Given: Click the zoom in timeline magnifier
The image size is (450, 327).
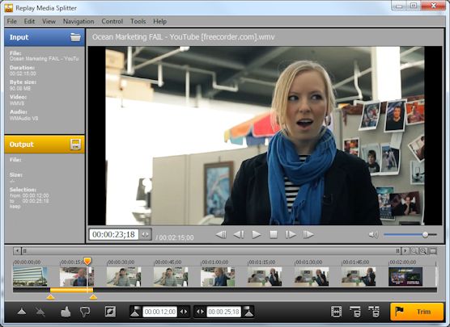Looking at the screenshot, I should 423,251.
